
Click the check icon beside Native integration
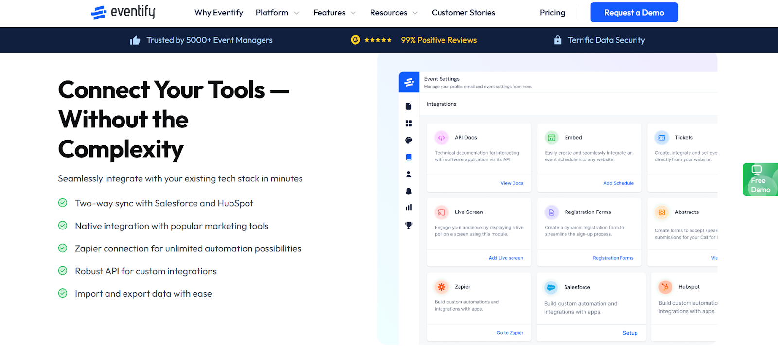point(63,226)
